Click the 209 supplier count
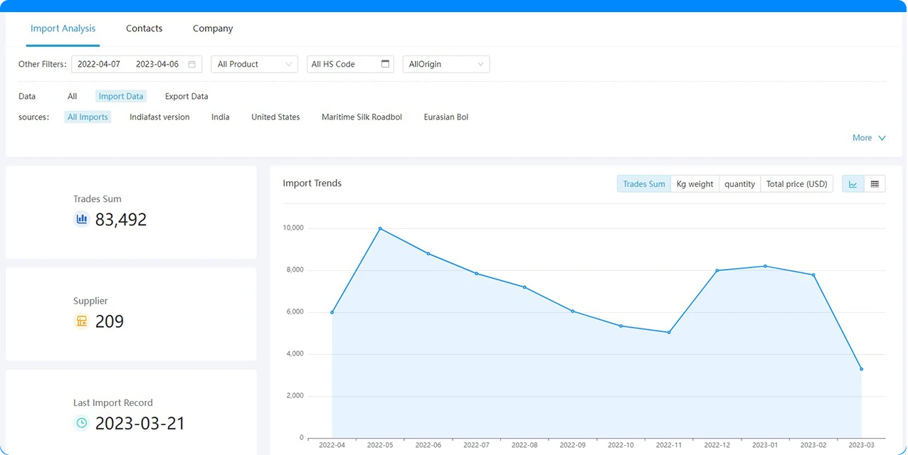 pos(110,321)
